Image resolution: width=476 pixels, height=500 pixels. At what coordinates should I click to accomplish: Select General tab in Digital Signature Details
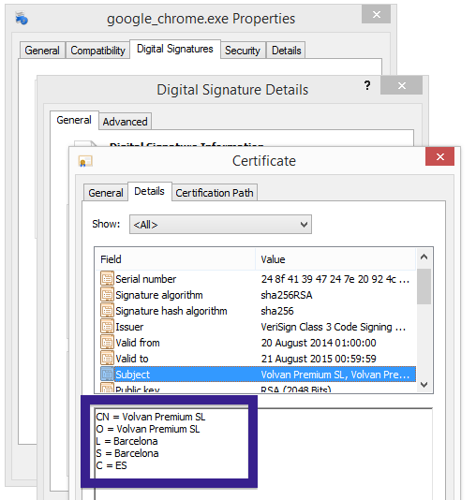[74, 120]
